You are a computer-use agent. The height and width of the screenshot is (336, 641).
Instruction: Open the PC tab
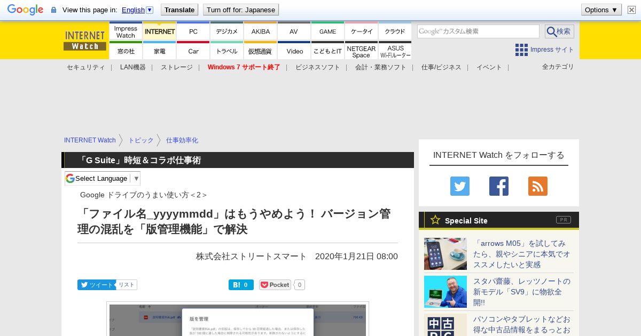193,31
